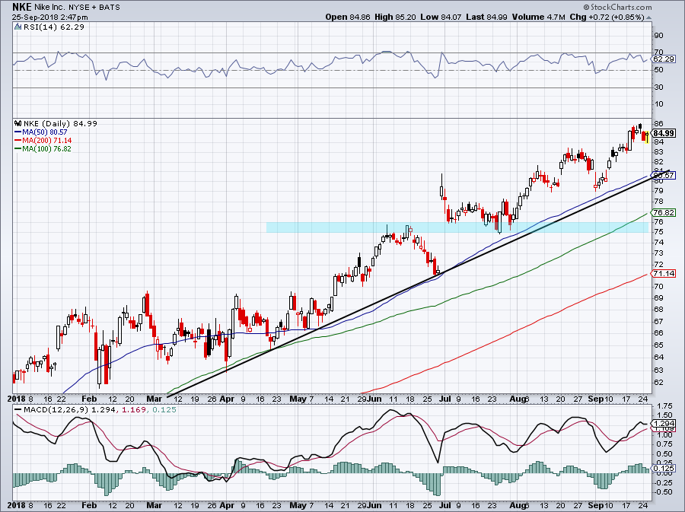This screenshot has height=512, width=685.
Task: Click the candlestick icon beside NKE (Daily)
Action: [18, 123]
